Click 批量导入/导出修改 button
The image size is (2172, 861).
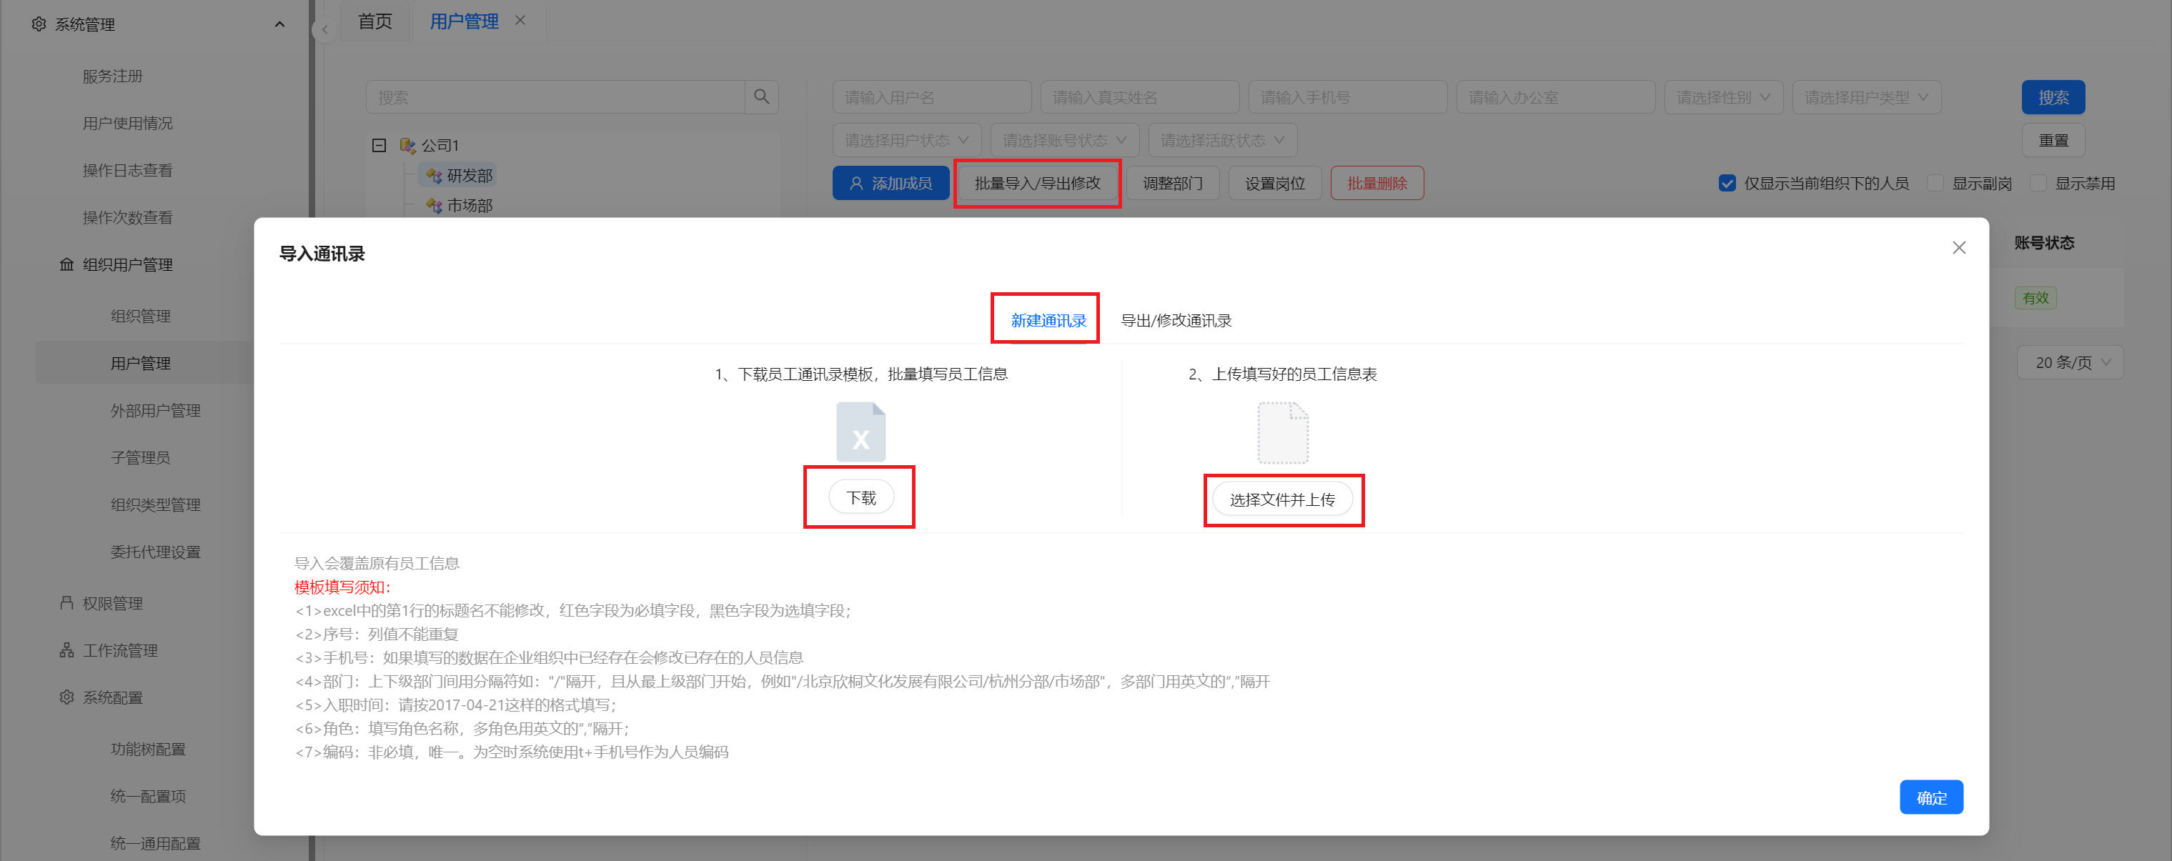pos(1037,183)
